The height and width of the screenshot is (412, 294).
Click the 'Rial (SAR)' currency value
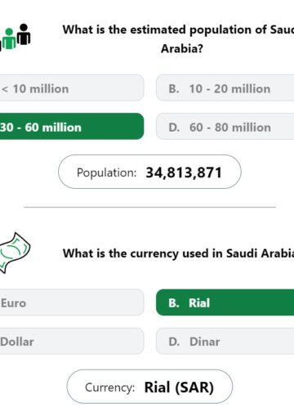(179, 387)
